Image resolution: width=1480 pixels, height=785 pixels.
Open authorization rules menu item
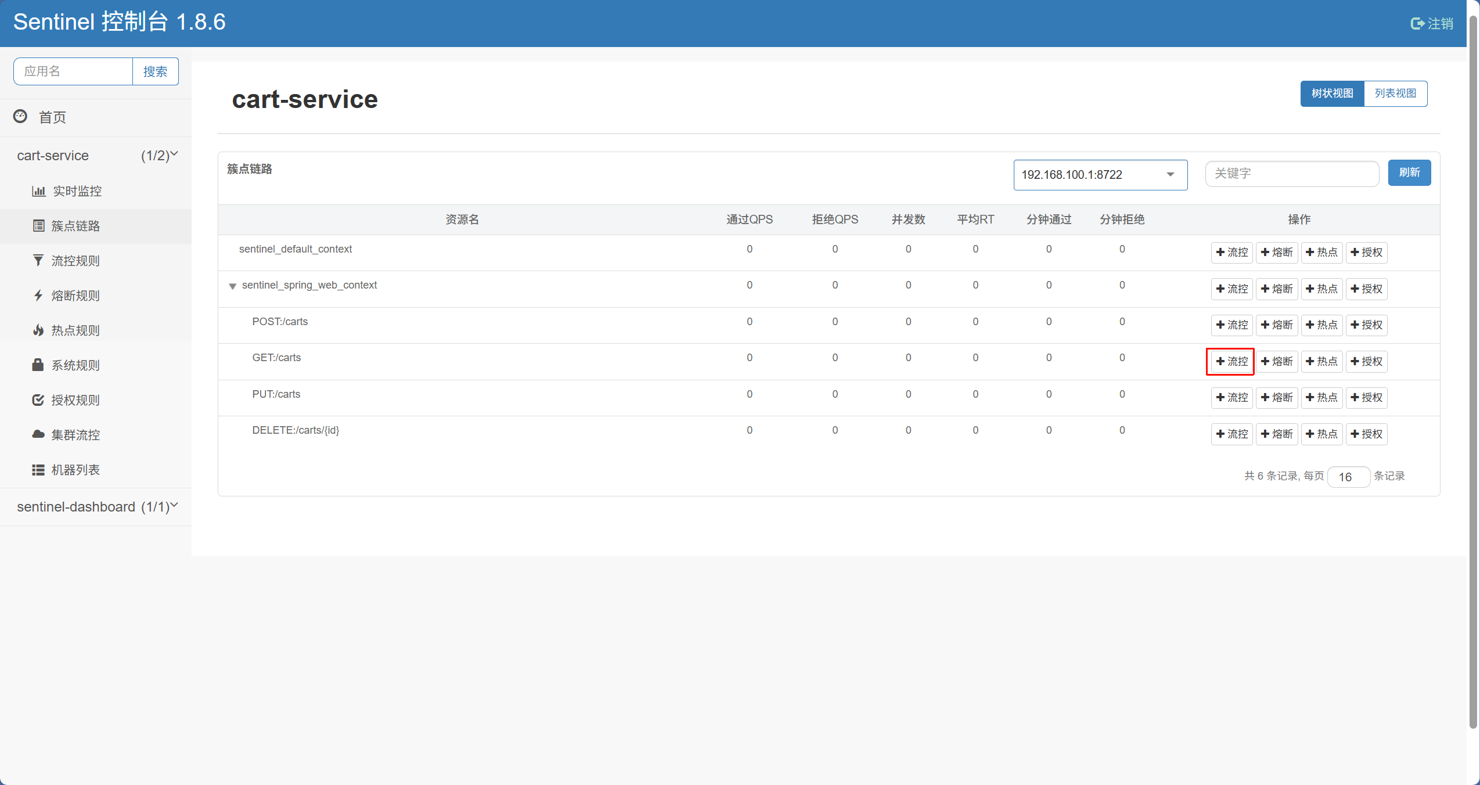coord(75,400)
